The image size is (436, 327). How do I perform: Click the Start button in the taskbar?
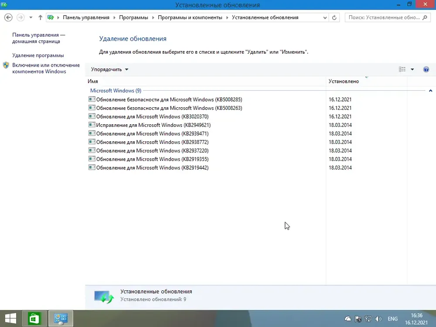coord(10,319)
